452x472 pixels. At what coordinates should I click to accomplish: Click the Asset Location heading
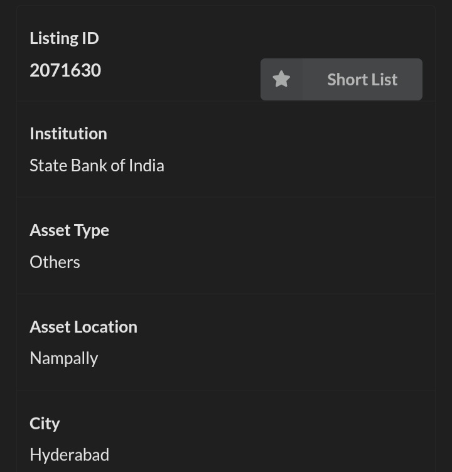click(83, 327)
